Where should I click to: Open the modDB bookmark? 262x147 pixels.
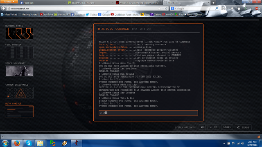pos(168,15)
